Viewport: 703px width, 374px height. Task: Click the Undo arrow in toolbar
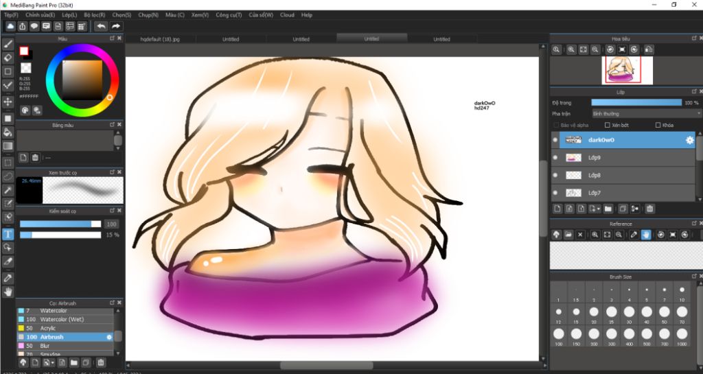point(102,27)
